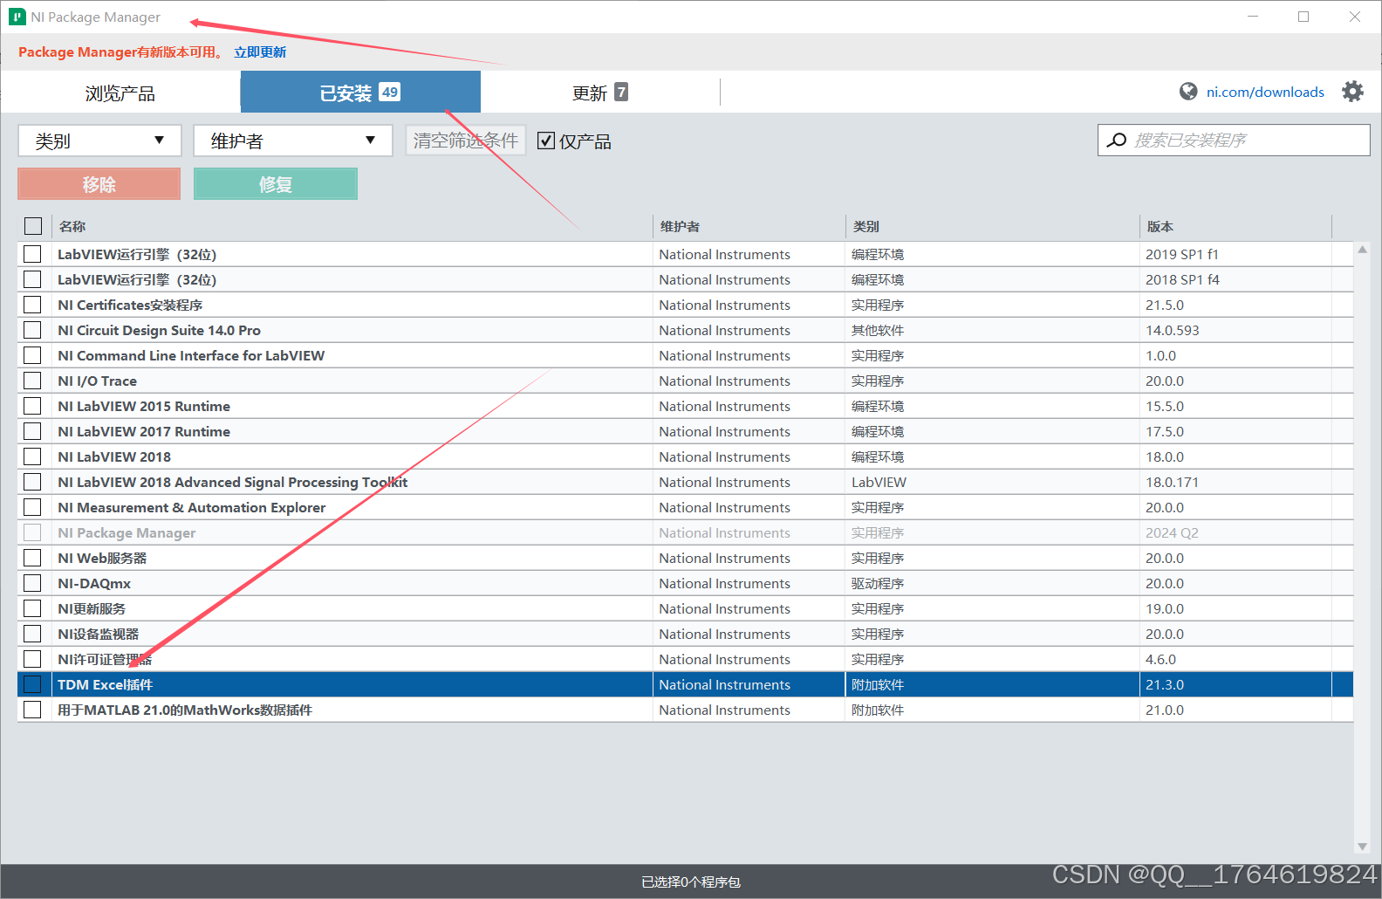Viewport: 1382px width, 899px height.
Task: Toggle the select-all checkbox in the header
Action: click(33, 226)
